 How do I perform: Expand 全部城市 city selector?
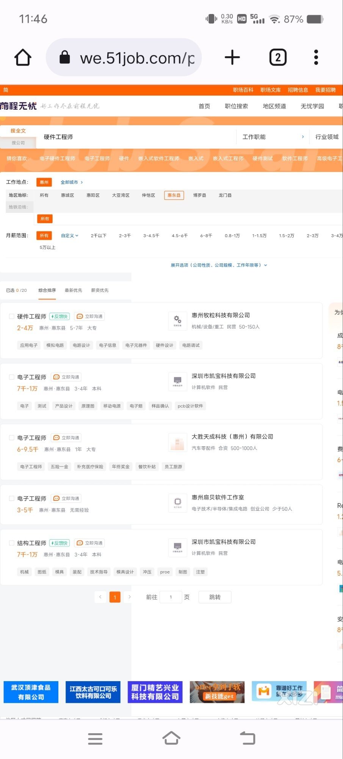[71, 182]
